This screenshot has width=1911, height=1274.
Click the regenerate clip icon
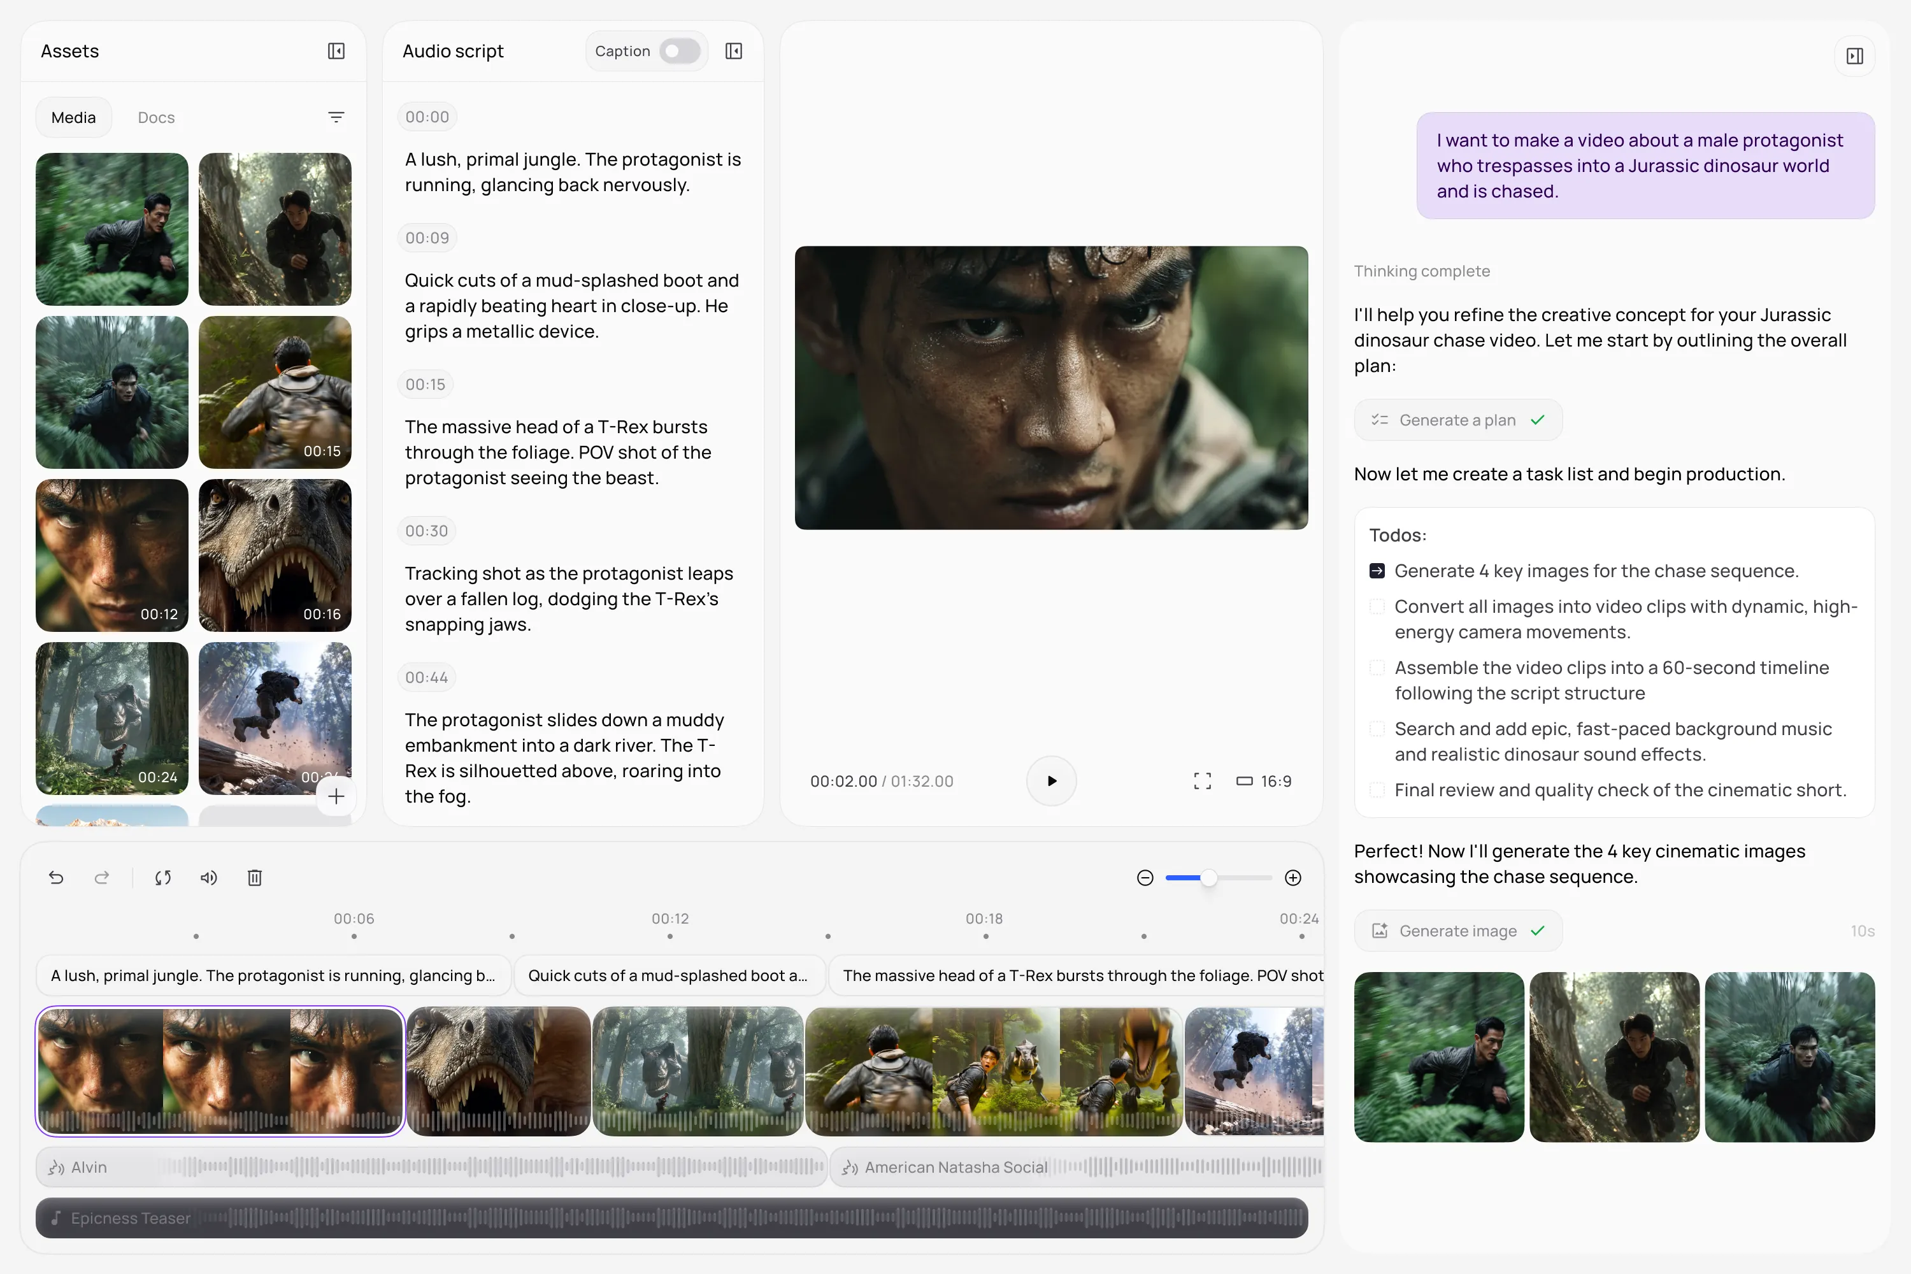coord(162,878)
